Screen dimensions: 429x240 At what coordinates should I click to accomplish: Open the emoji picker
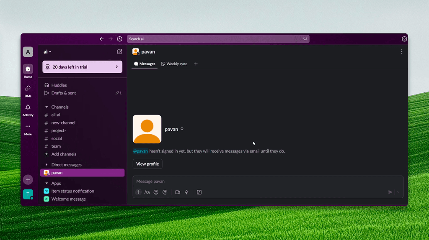pos(156,192)
